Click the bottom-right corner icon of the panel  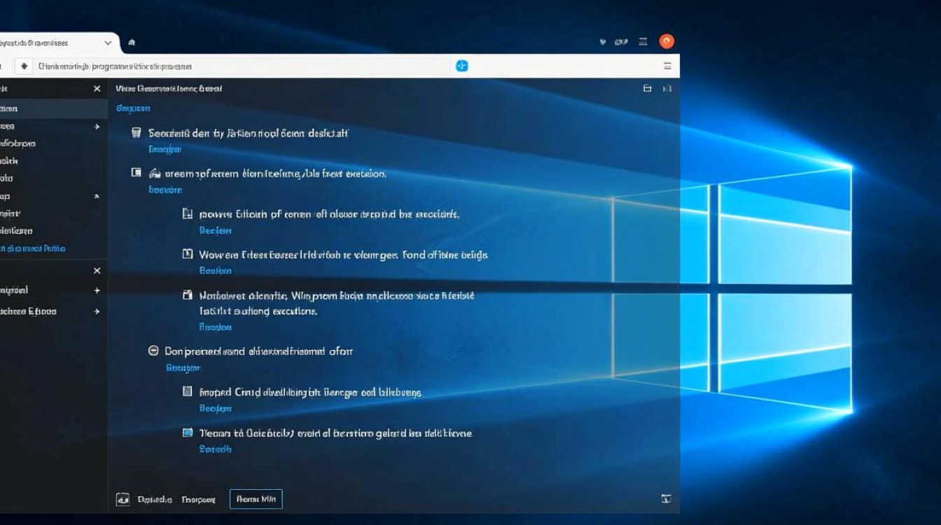point(666,499)
